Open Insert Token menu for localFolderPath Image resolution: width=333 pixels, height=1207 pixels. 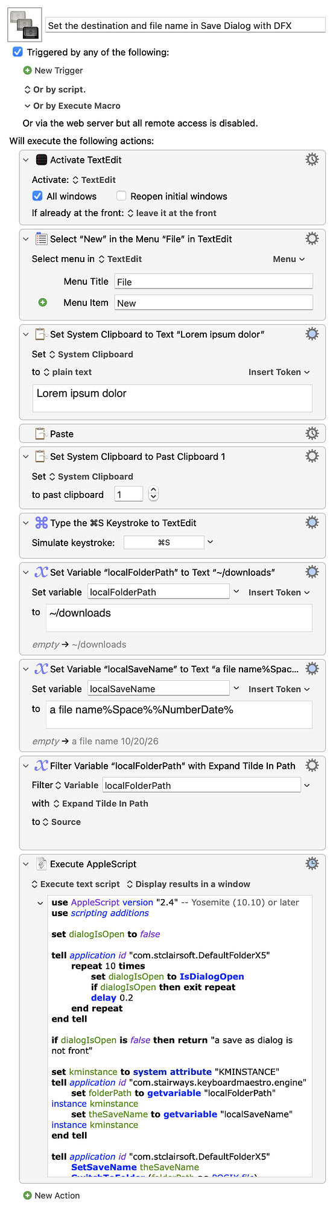279,592
